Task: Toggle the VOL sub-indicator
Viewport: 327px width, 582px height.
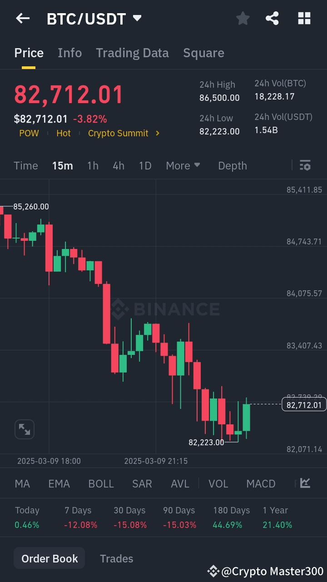Action: coord(218,484)
